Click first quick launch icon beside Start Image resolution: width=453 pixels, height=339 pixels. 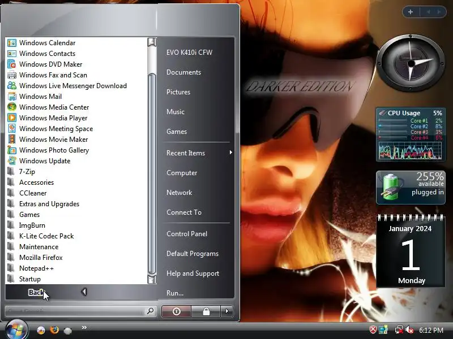pos(41,330)
